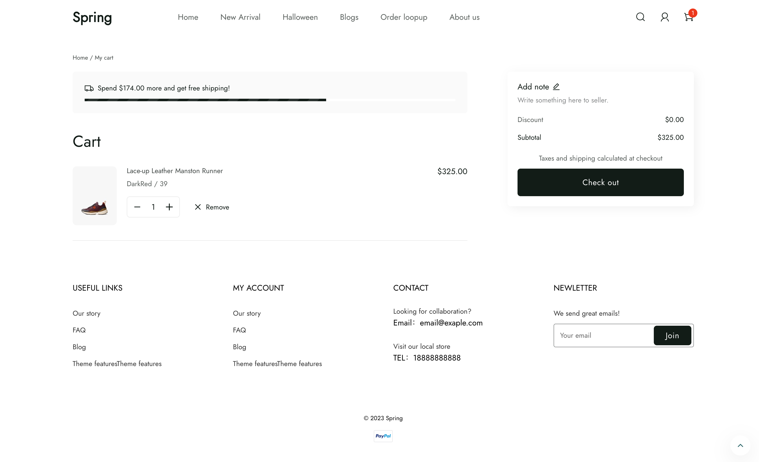
Task: Click the plus stepper icon to increase quantity
Action: point(169,207)
